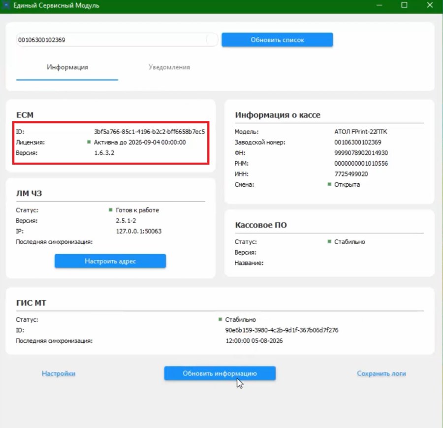Click the Смена status Открыта
Screen dimensions: 443x428
[347, 185]
